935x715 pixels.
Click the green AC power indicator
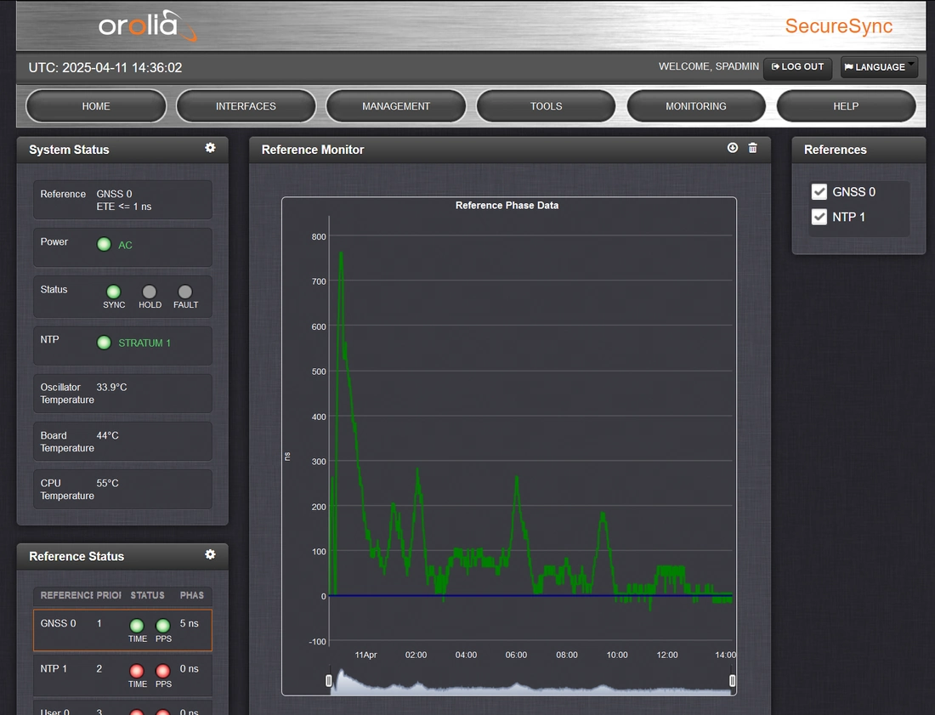[104, 245]
